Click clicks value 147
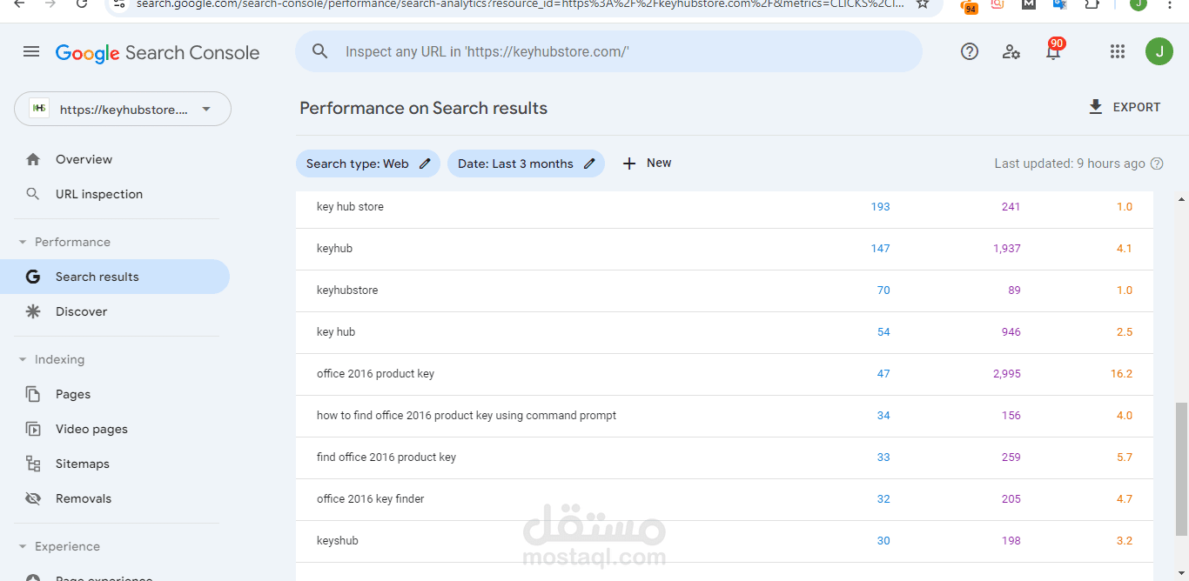The height and width of the screenshot is (581, 1189). 880,249
